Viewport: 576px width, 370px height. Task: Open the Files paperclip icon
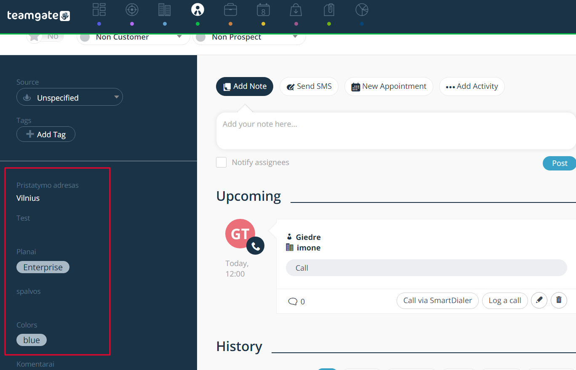point(329,9)
